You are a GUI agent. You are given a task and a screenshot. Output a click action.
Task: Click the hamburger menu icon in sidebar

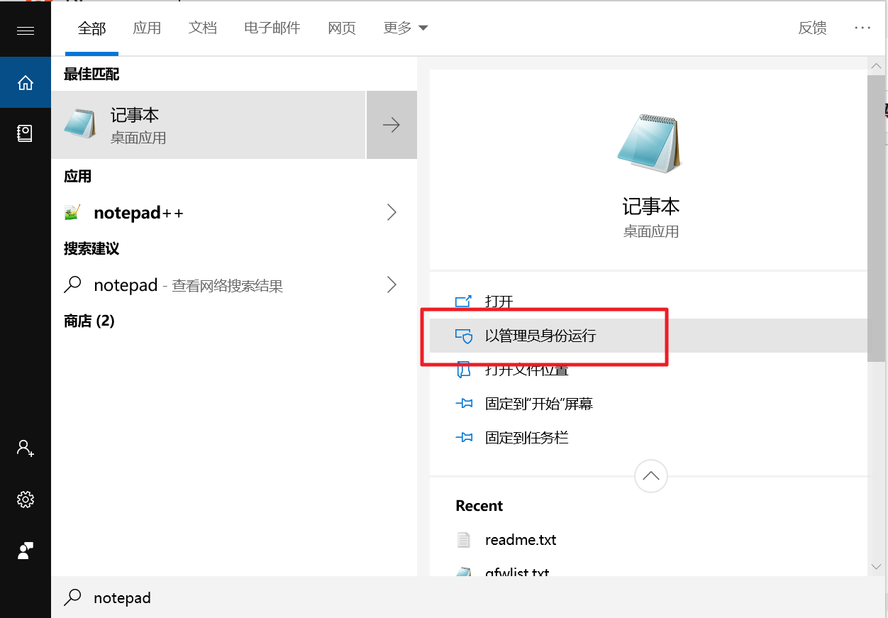[x=26, y=31]
